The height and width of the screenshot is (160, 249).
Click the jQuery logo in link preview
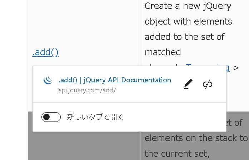tap(48, 80)
